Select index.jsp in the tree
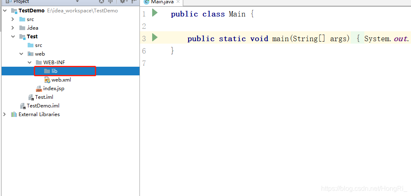The image size is (411, 196). (x=54, y=89)
